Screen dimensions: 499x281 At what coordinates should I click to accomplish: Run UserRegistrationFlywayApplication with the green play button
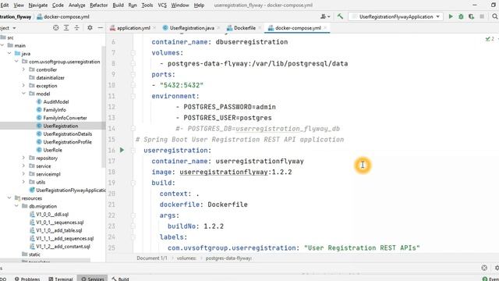[451, 16]
